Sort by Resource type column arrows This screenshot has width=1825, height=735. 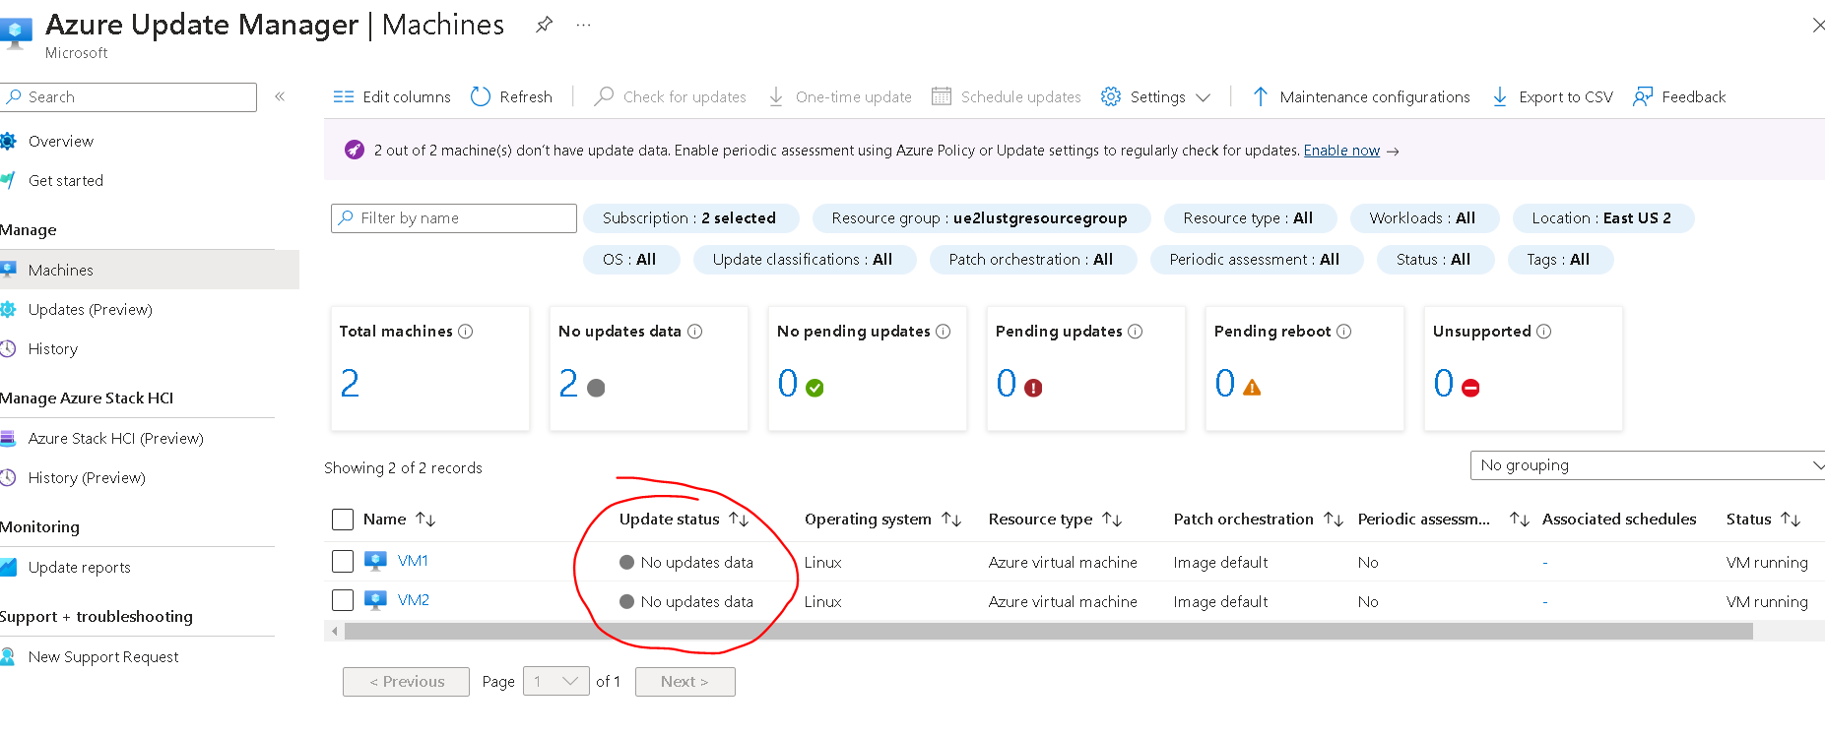(1112, 520)
